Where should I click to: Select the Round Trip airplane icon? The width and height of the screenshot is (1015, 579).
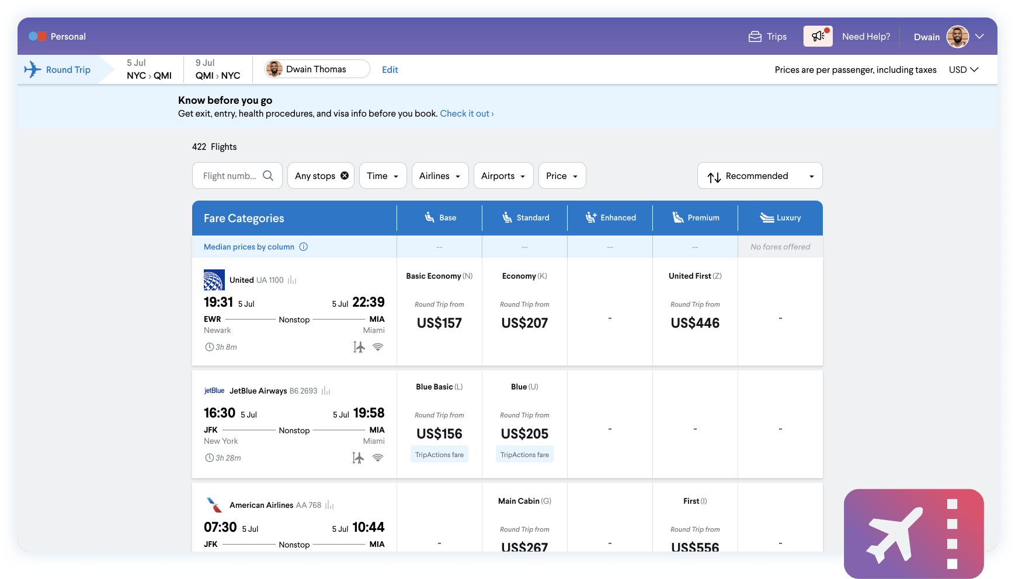32,69
